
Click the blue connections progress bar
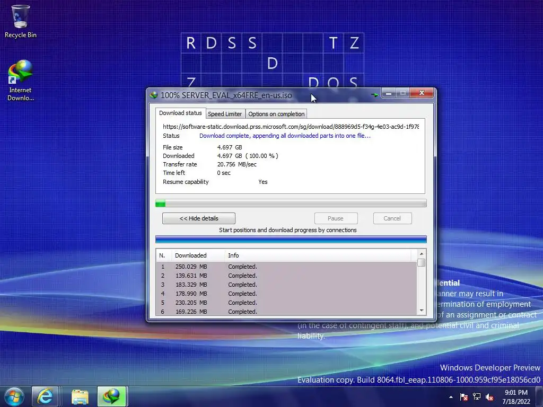[x=291, y=240]
